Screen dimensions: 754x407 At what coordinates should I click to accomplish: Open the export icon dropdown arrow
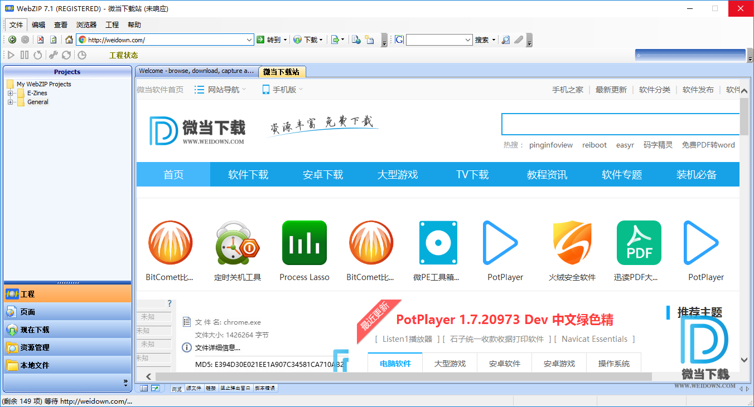[x=342, y=40]
